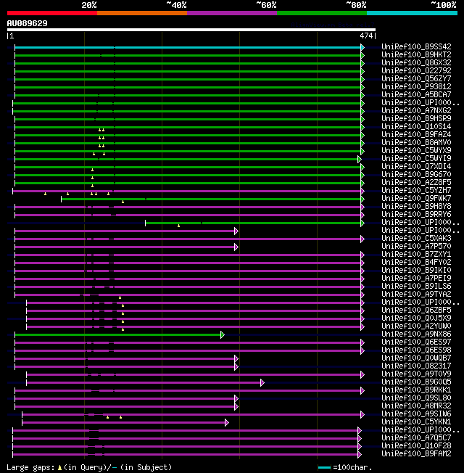Screen dimensions: 464x473
Task: Choose the UniRef100_A7Q5C7 hit
Action: 416,438
